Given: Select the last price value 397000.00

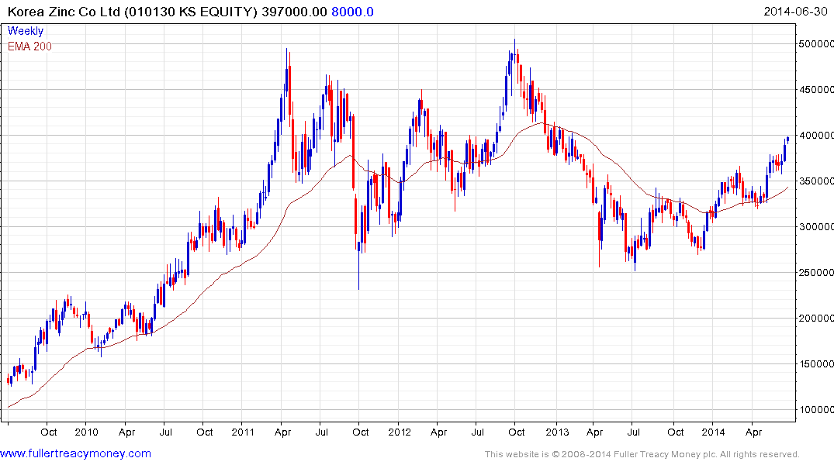Looking at the screenshot, I should 294,12.
